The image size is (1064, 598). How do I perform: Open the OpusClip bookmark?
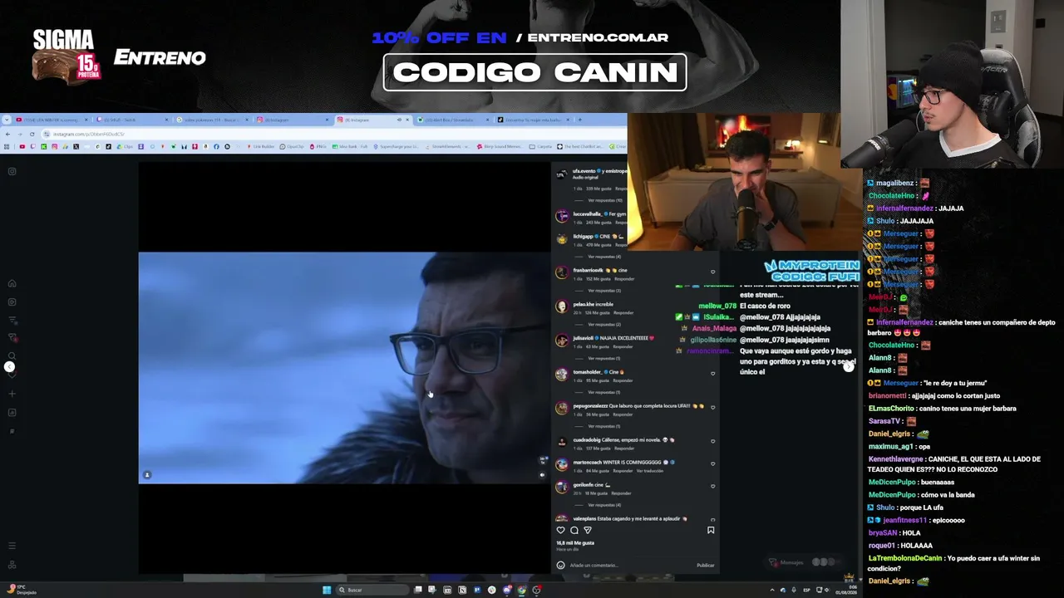[292, 147]
